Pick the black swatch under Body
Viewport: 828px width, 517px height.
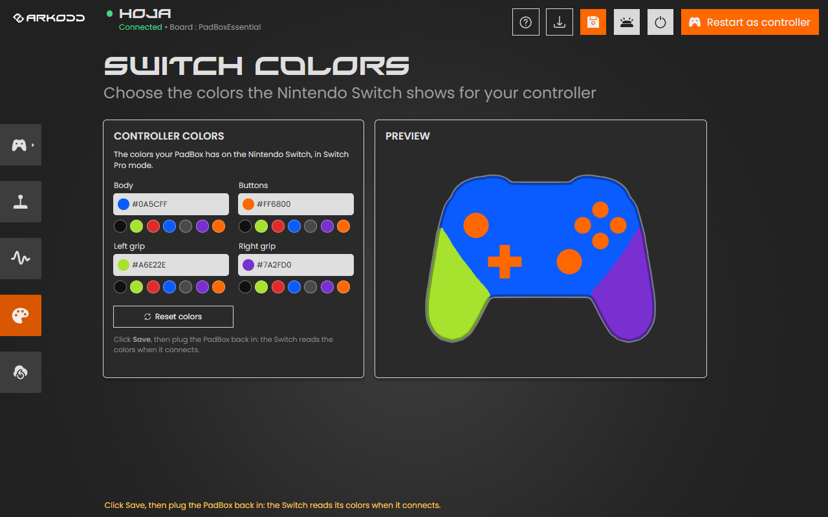coord(120,226)
